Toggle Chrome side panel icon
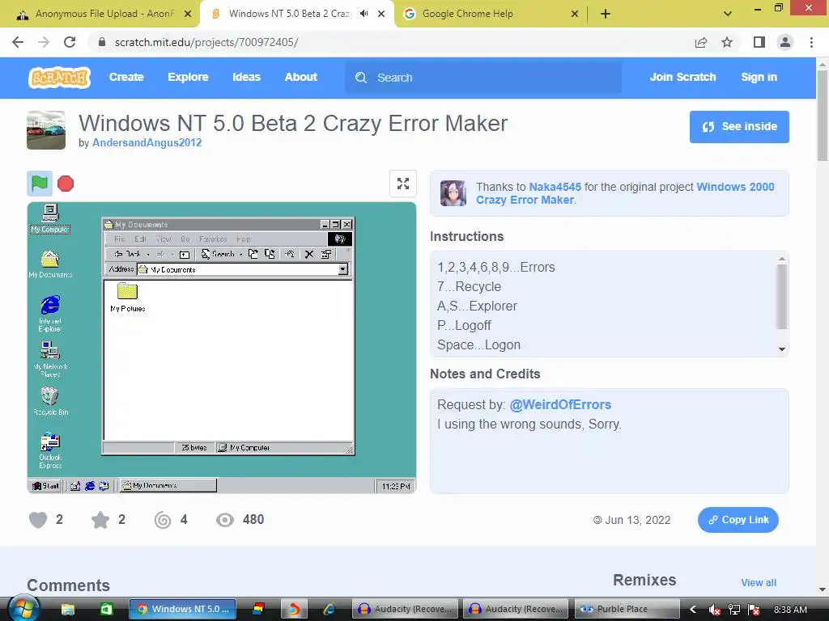Viewport: 829px width, 621px height. pos(759,42)
